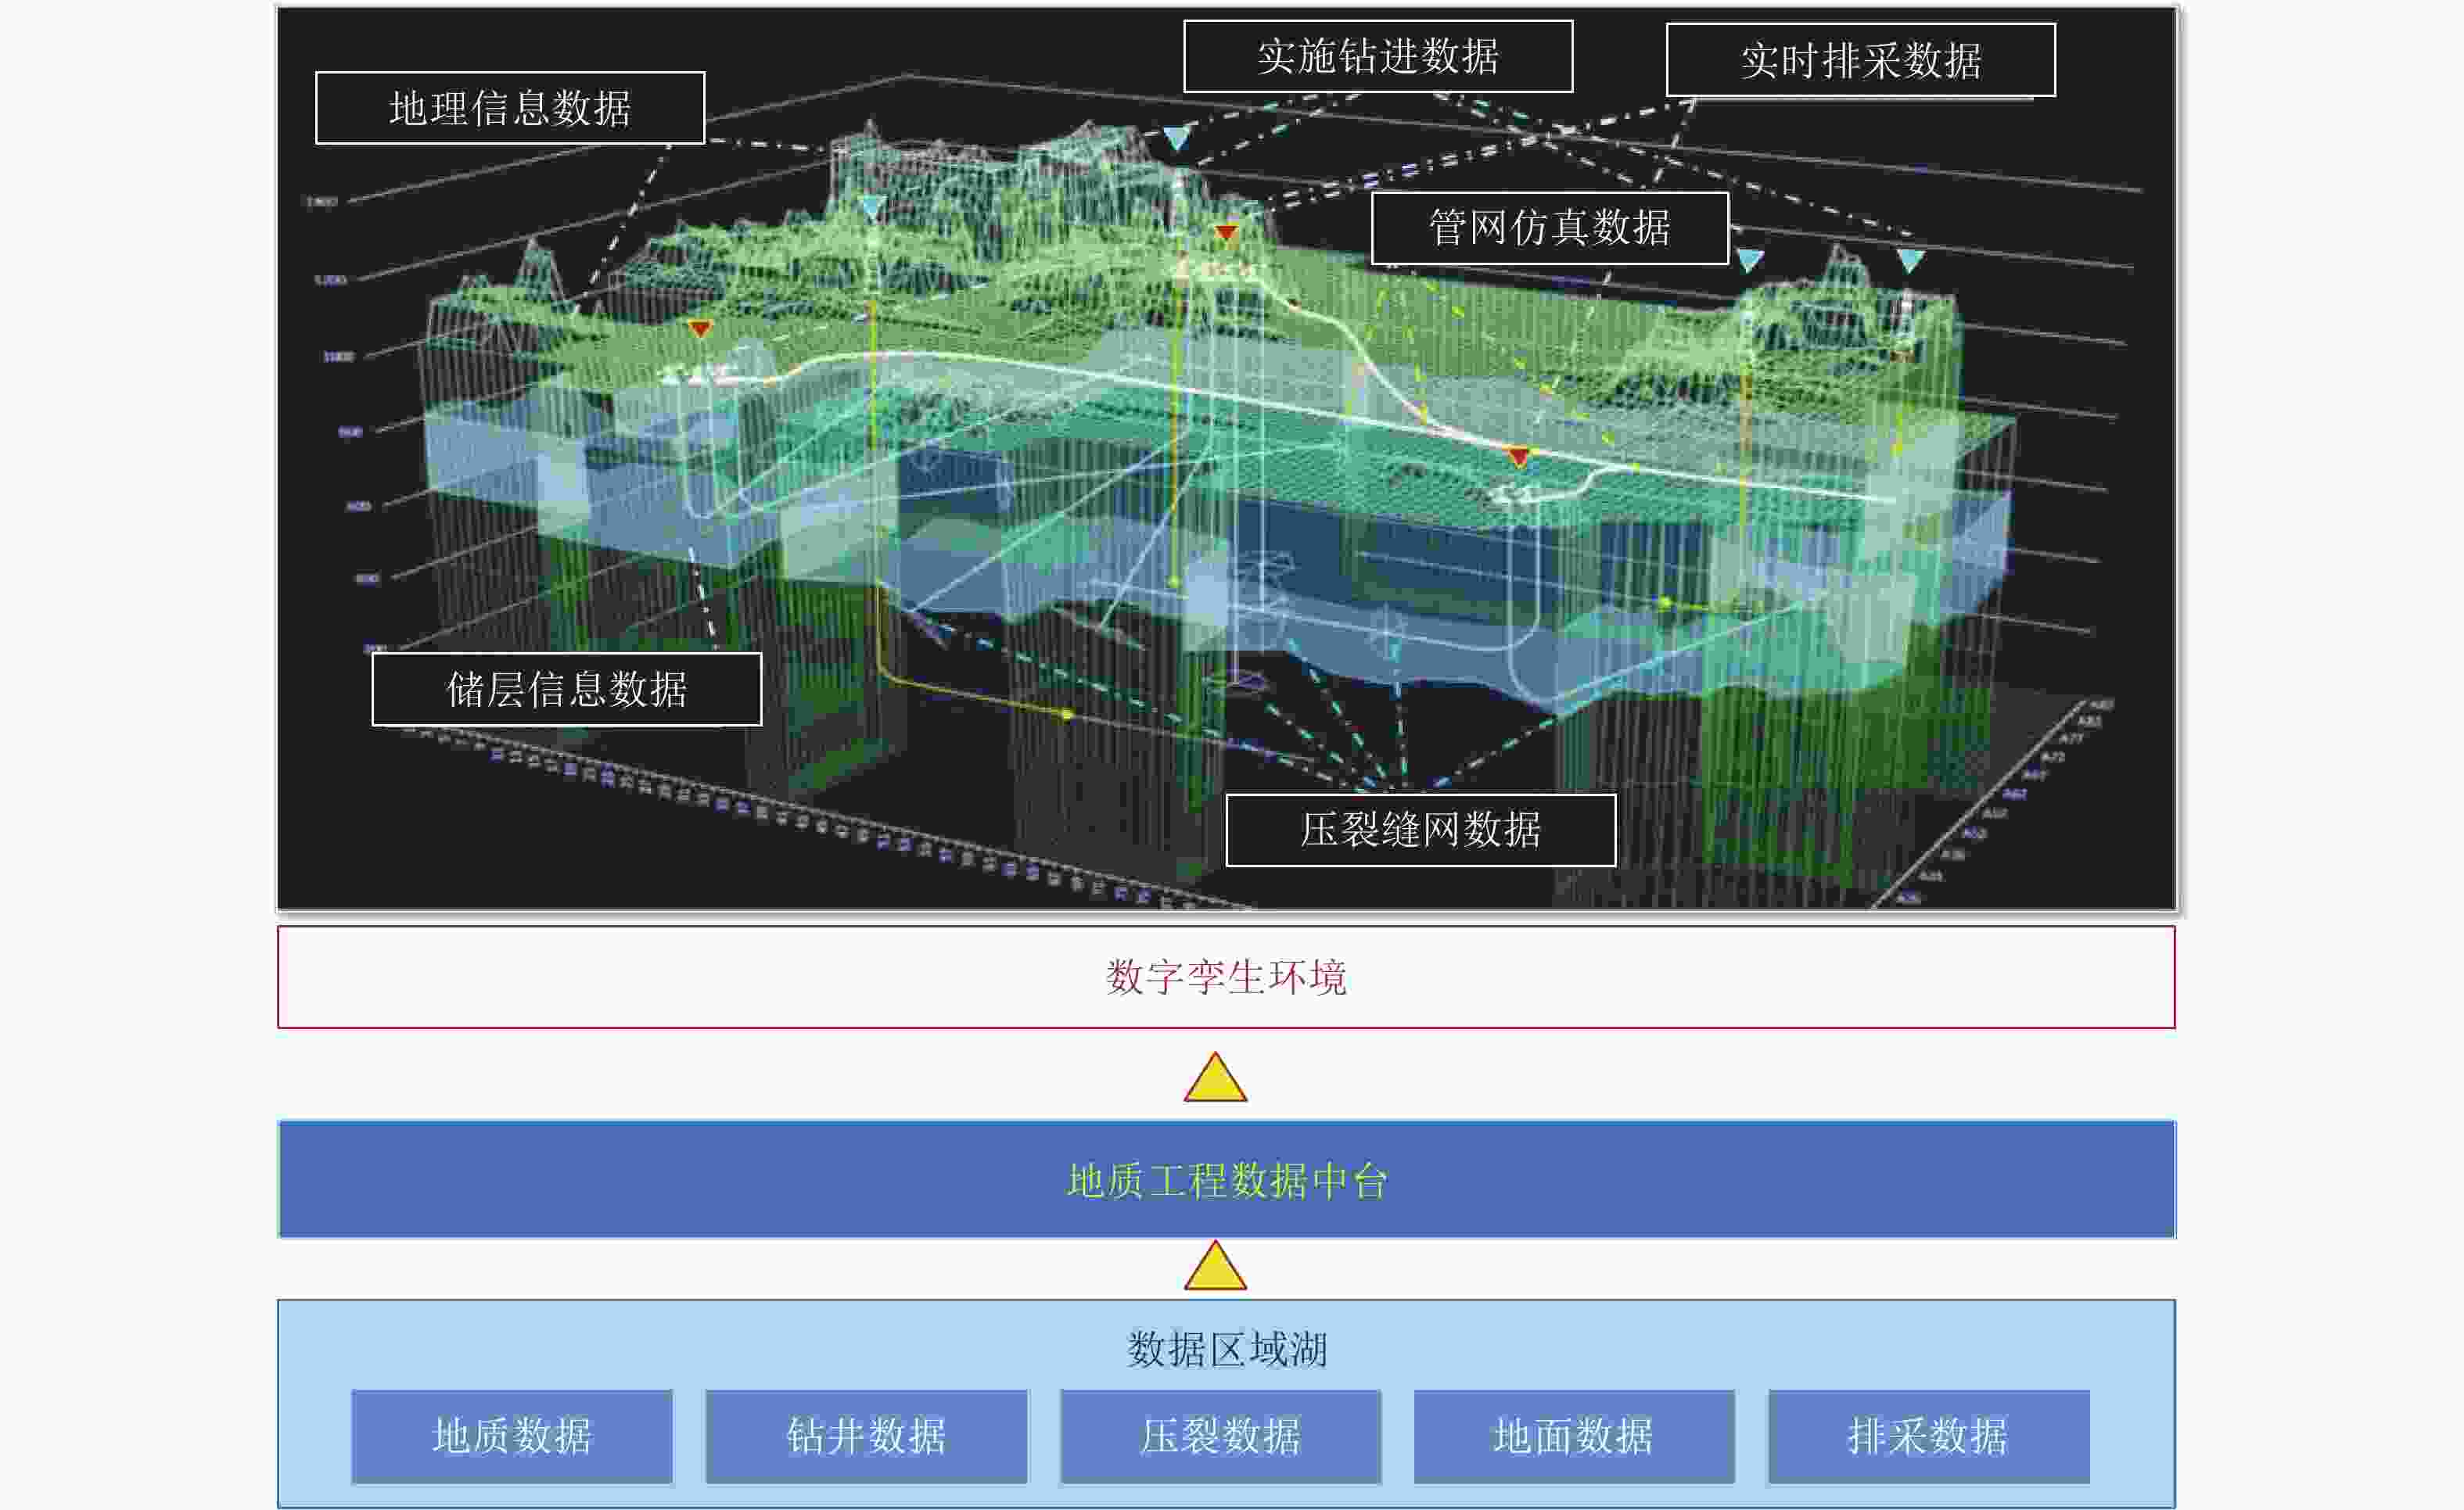Click the cyan marker under 实施钻进数据 label
Screen dimensions: 2464x1510
[x=1177, y=137]
